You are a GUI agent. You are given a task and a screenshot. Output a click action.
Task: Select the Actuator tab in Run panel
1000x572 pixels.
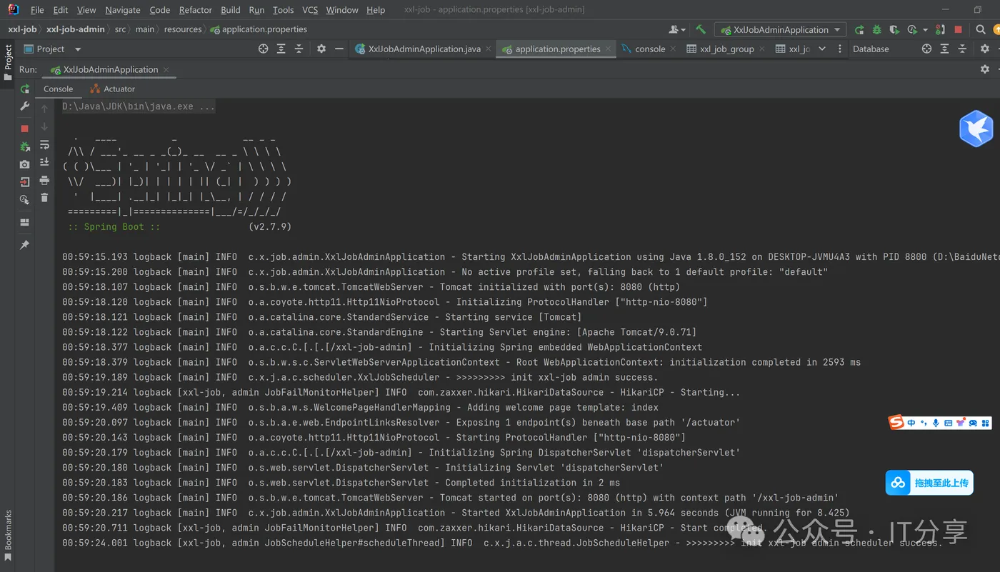111,89
